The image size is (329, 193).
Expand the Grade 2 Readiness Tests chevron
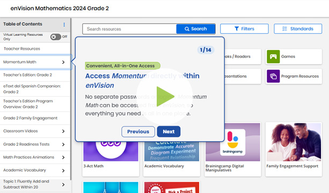tap(63, 144)
